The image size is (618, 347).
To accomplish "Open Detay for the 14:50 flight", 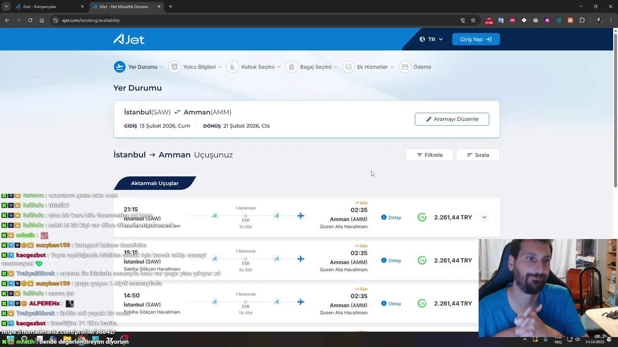I will [391, 304].
